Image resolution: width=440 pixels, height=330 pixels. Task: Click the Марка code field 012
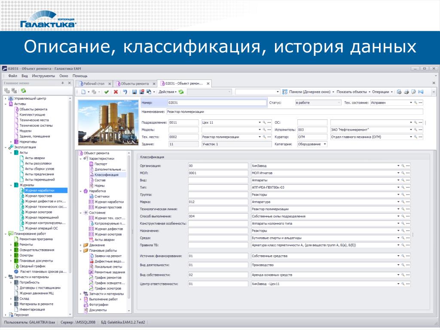(x=218, y=202)
